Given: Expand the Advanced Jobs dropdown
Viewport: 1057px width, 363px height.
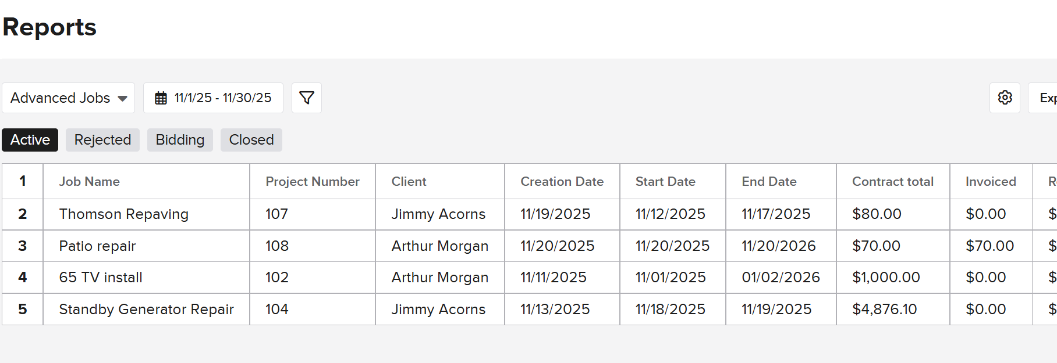Looking at the screenshot, I should (69, 98).
